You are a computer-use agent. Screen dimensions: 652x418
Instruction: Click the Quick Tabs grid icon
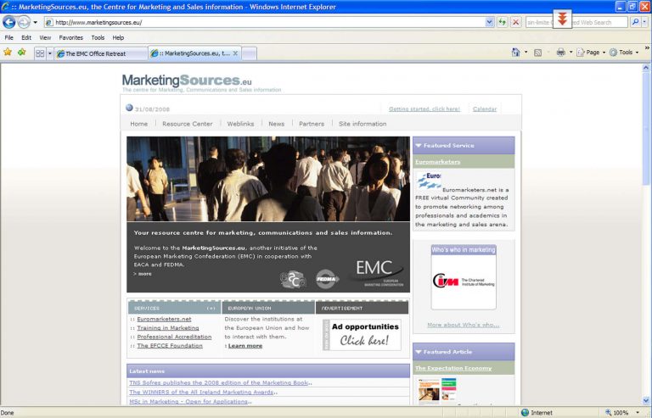[40, 53]
